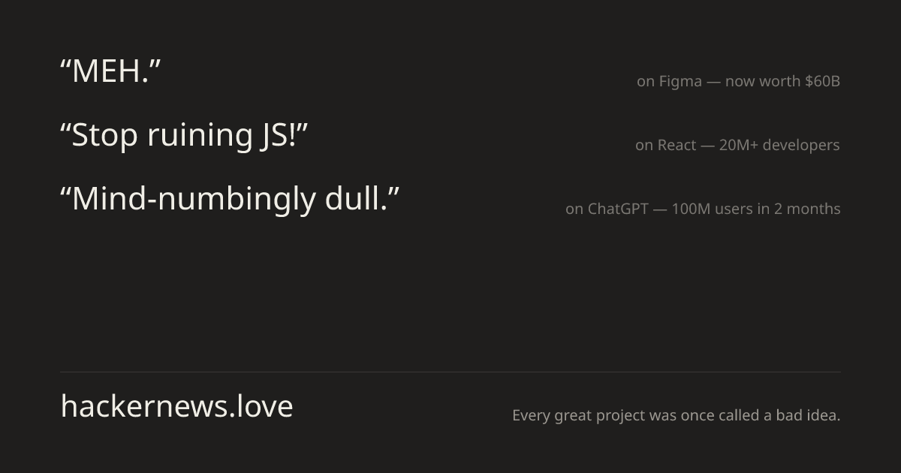The image size is (901, 473).
Task: Click the "Every great project" tagline
Action: [x=676, y=415]
